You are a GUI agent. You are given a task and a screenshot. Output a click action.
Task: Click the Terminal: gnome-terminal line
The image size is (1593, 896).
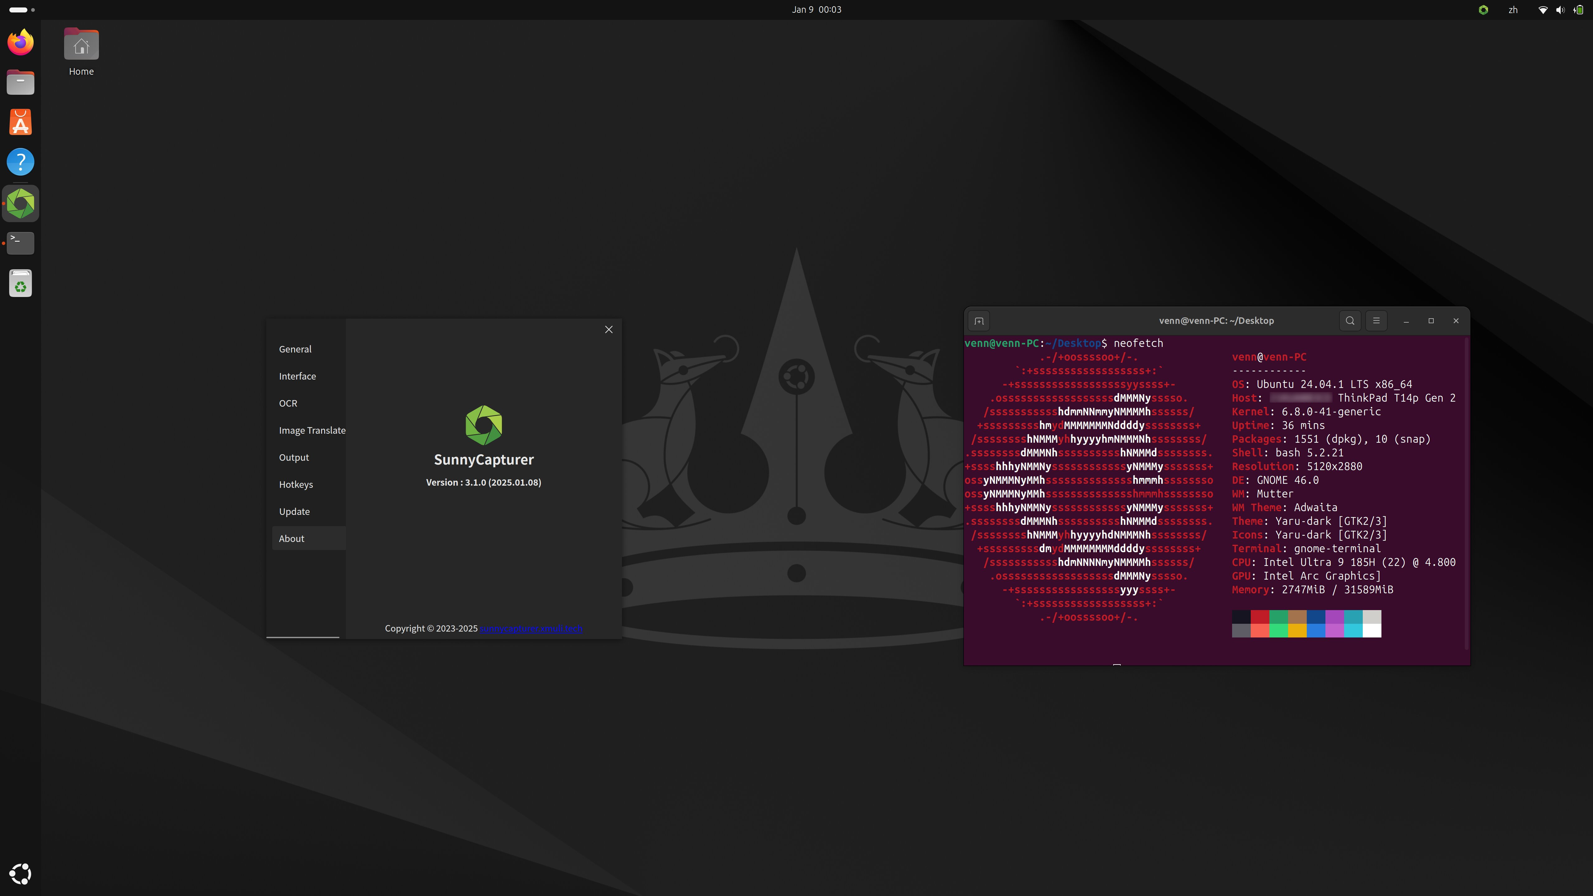tap(1306, 549)
